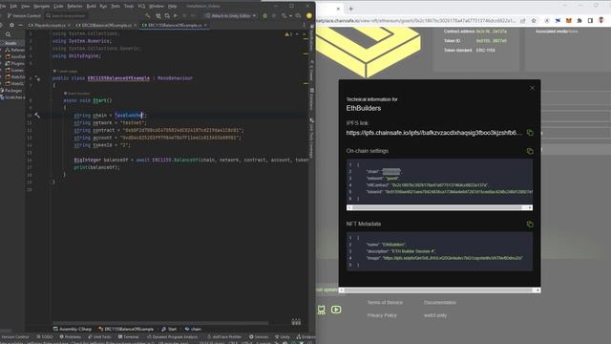Switch to the ERC20BalanceOfExample.cs tab
611x344 pixels.
tap(106, 25)
